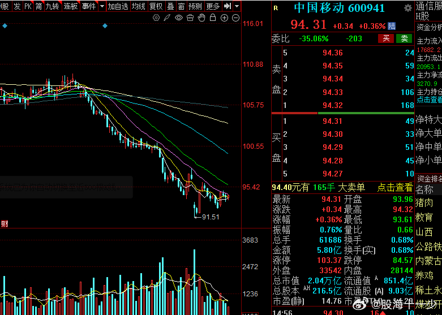Add stock via 加自选 button

pos(118,6)
